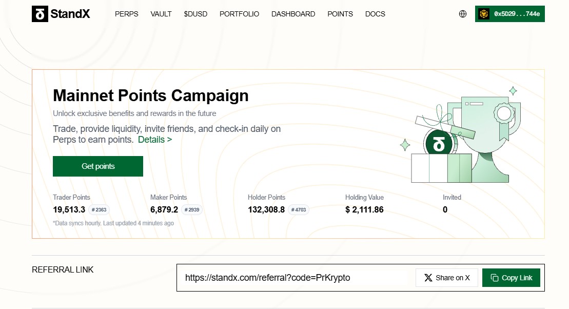Click the Invited count 0
569x309 pixels.
pyautogui.click(x=445, y=210)
